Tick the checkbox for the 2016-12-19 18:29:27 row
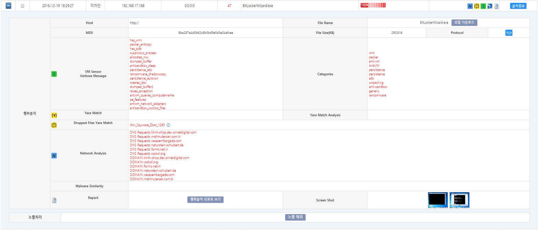The width and height of the screenshot is (538, 230). tap(23, 6)
